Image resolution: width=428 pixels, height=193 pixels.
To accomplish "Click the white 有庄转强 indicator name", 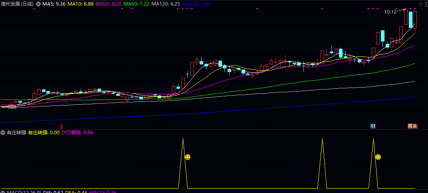I will pos(16,133).
